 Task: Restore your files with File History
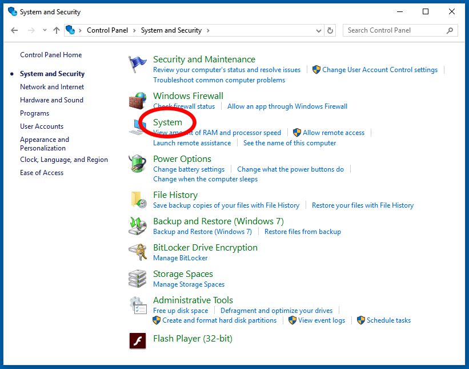pos(363,205)
